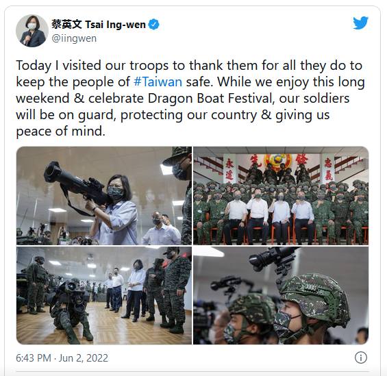Click the blue verified checkmark badge
The width and height of the screenshot is (387, 376).
point(153,25)
